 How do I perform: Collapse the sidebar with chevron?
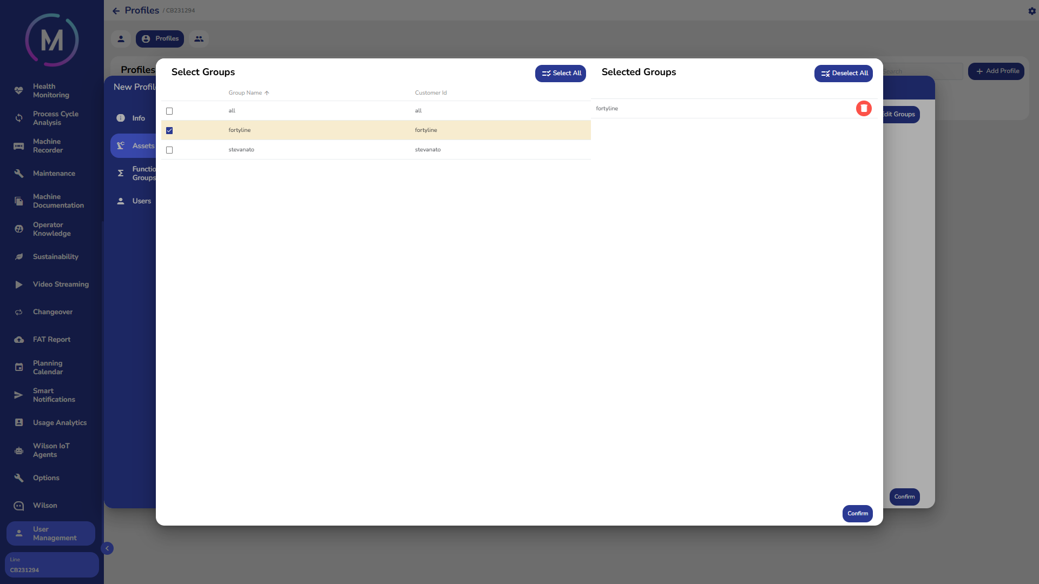click(x=107, y=548)
